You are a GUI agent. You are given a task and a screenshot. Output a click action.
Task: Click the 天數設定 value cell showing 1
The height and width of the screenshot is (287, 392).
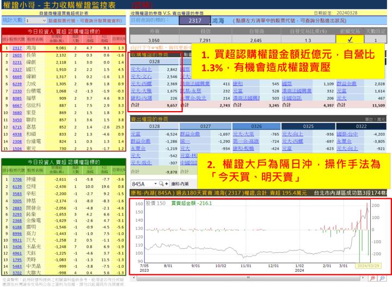[x=375, y=40]
